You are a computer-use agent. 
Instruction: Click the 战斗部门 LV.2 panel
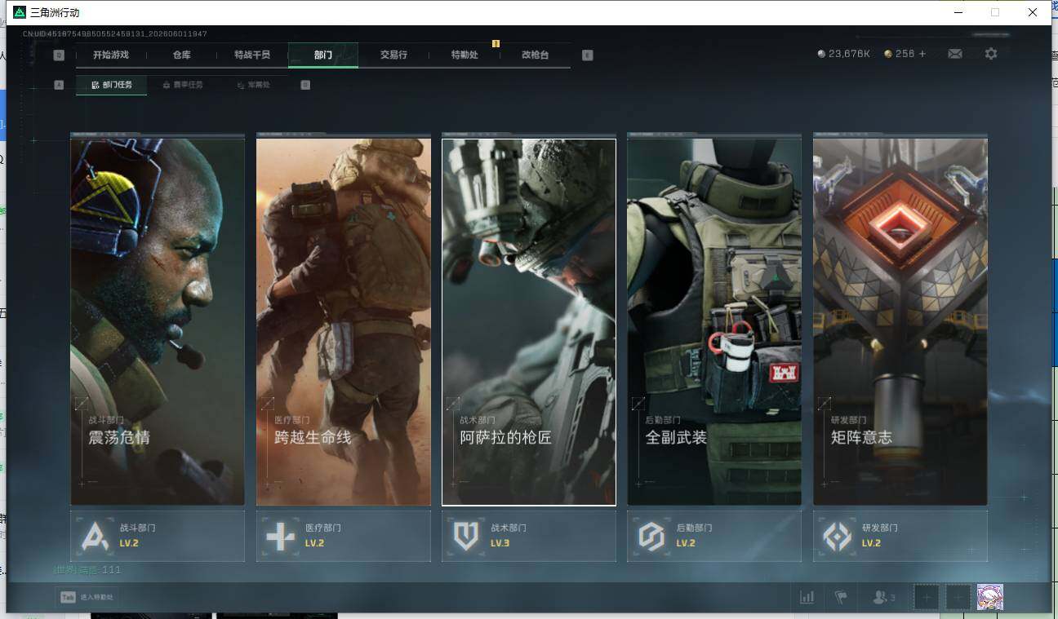158,536
